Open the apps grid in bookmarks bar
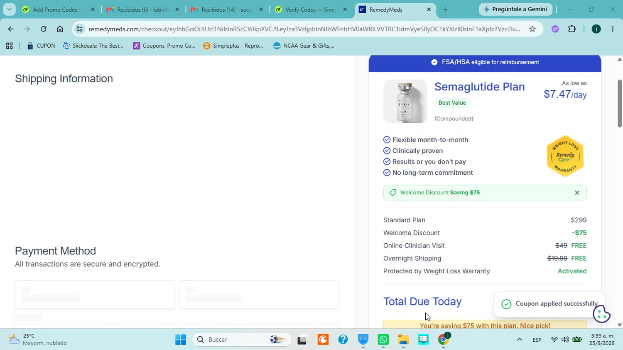This screenshot has width=623, height=350. (x=9, y=46)
